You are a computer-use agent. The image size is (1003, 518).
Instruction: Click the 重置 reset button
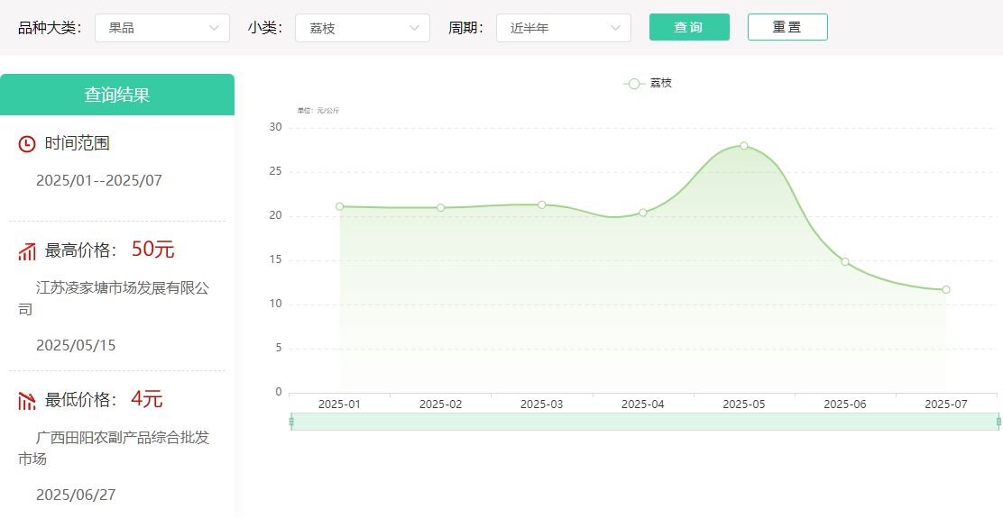(x=787, y=27)
